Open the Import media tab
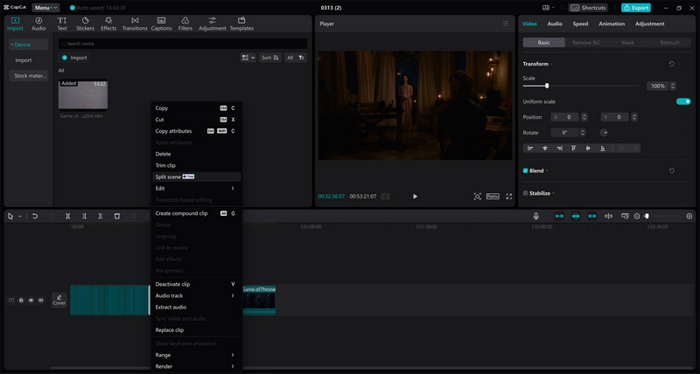700x374 pixels. point(15,24)
